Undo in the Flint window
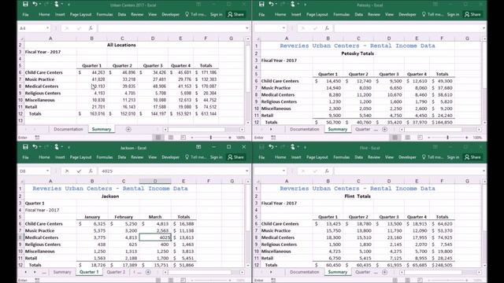The width and height of the screenshot is (504, 283). click(x=271, y=147)
